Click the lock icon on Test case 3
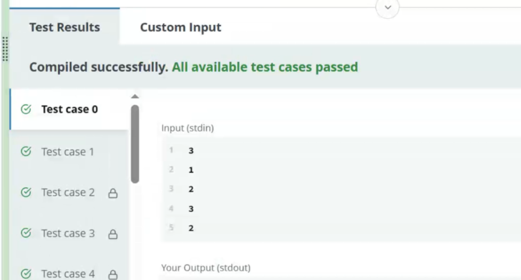Image resolution: width=521 pixels, height=280 pixels. point(113,234)
